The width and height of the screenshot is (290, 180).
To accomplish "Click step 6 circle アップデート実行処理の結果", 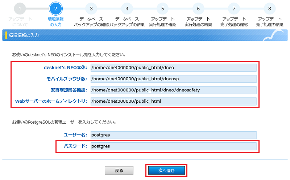I will [198, 8].
